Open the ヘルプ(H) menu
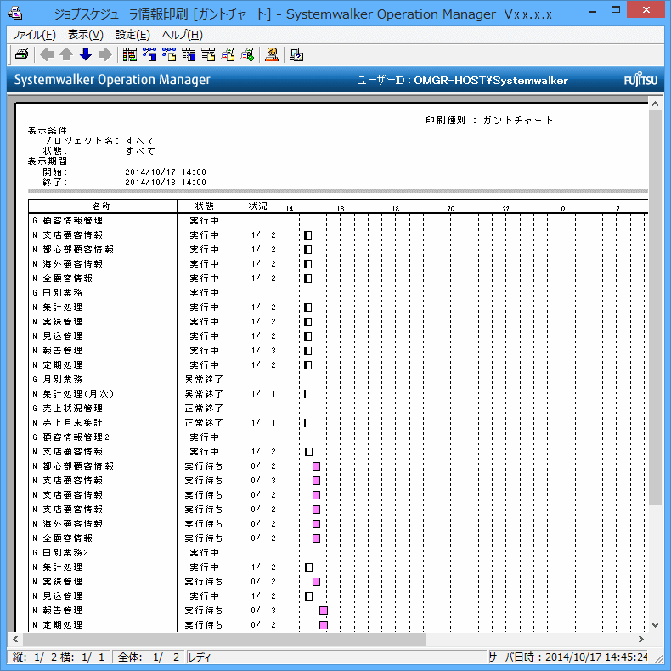671x671 pixels. (x=183, y=35)
